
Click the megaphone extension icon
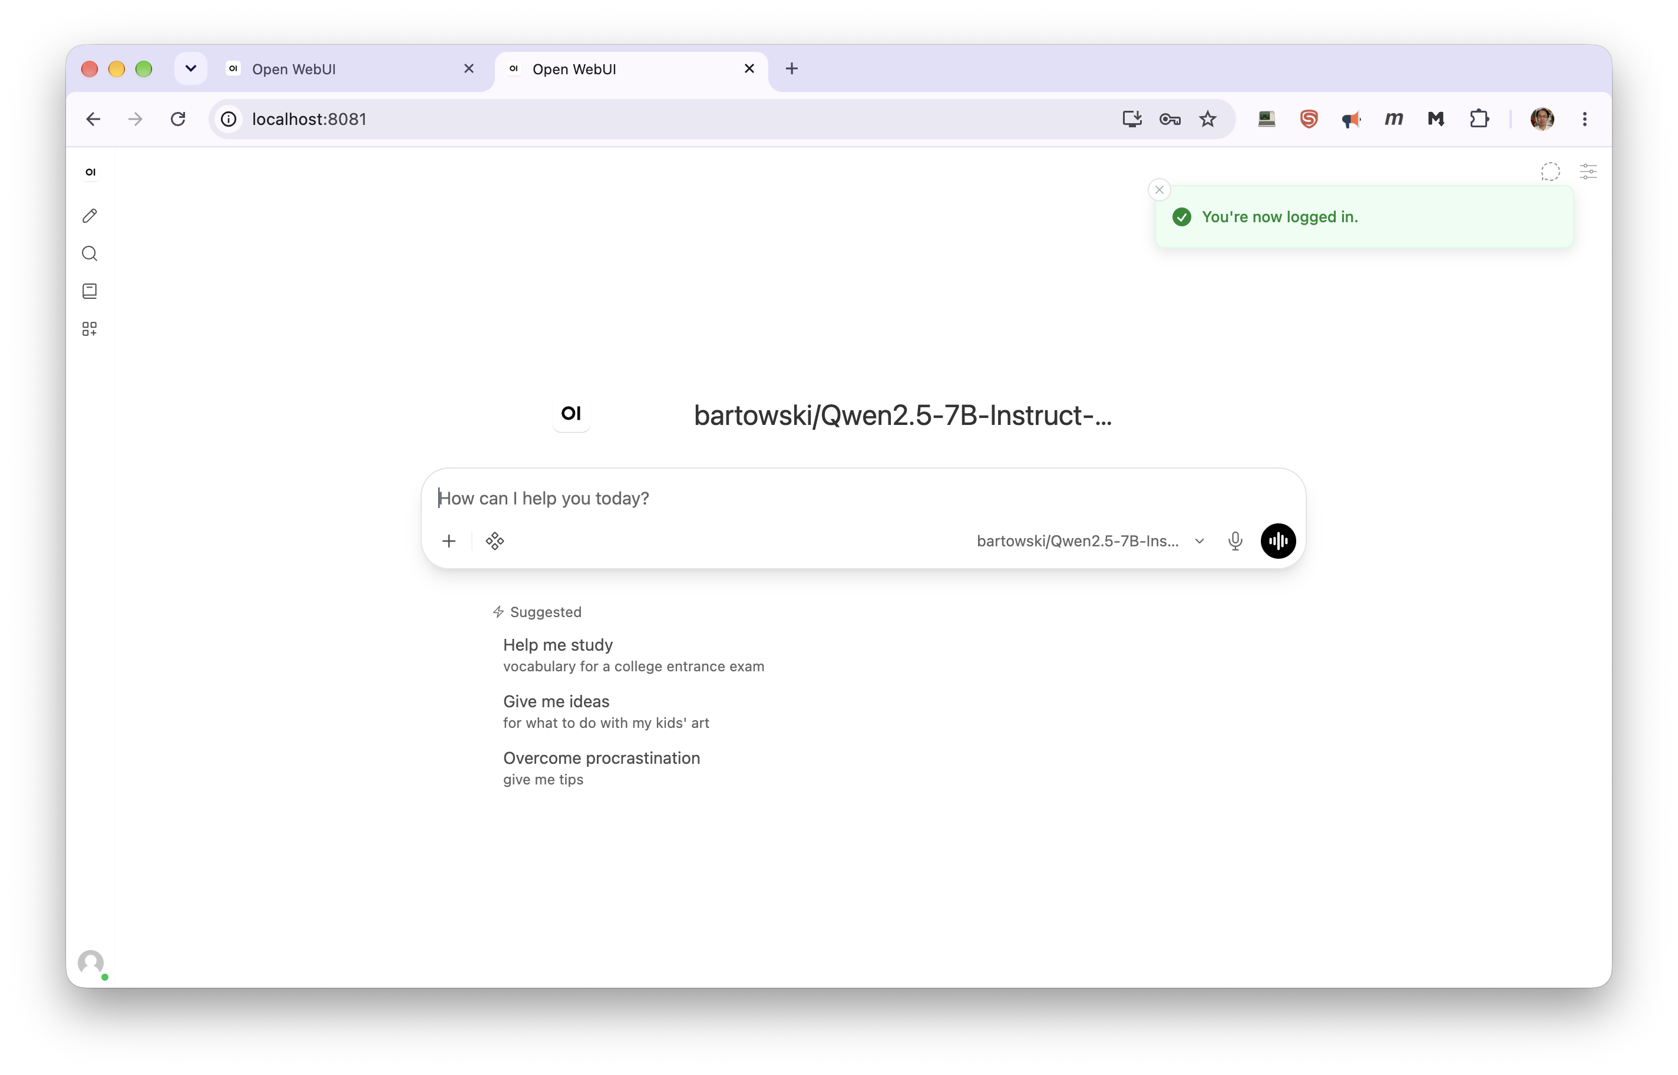pyautogui.click(x=1352, y=120)
